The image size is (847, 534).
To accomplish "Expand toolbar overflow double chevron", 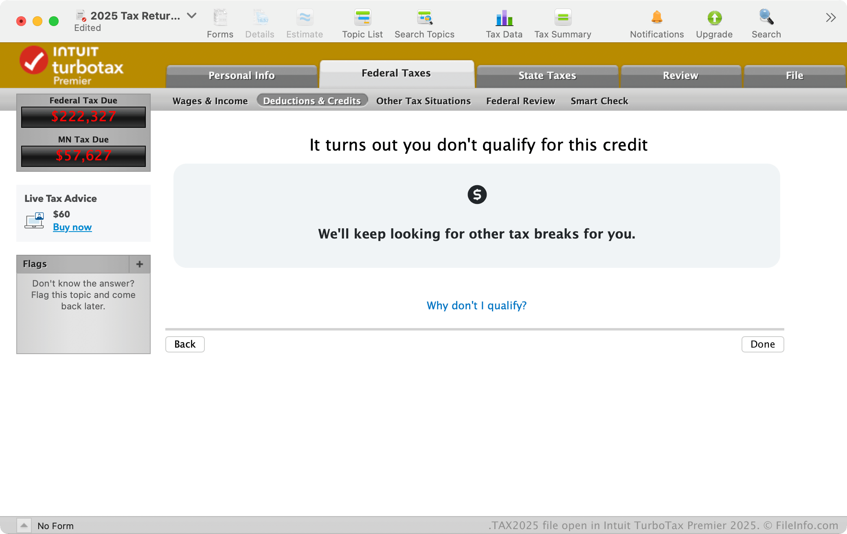I will coord(831,18).
